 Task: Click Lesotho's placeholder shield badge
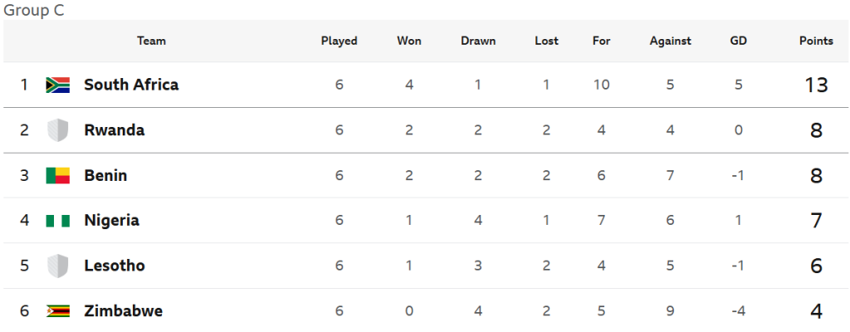click(57, 266)
